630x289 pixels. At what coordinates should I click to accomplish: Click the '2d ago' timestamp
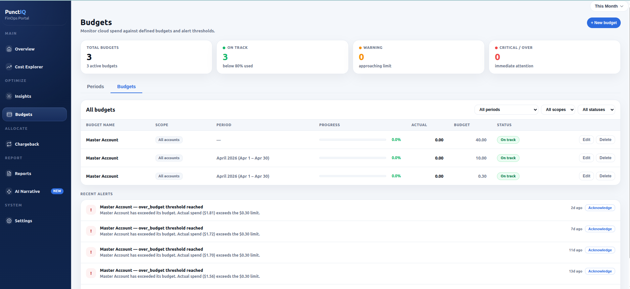click(576, 208)
